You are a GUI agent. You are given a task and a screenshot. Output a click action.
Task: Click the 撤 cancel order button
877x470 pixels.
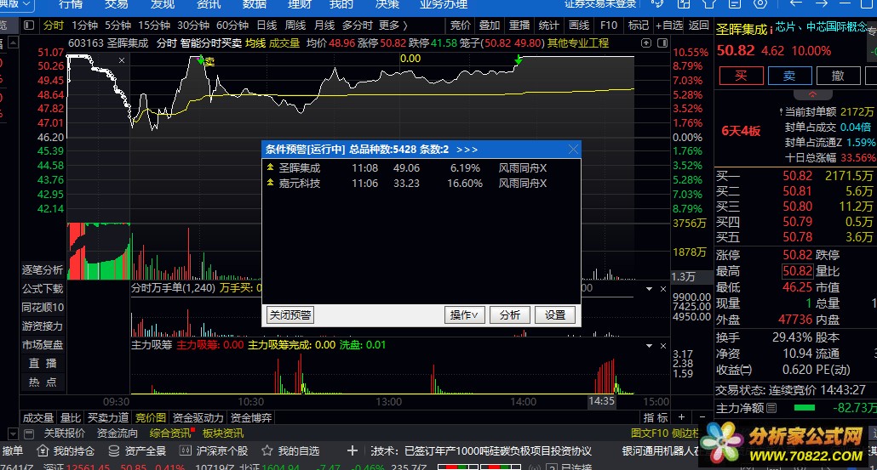838,76
